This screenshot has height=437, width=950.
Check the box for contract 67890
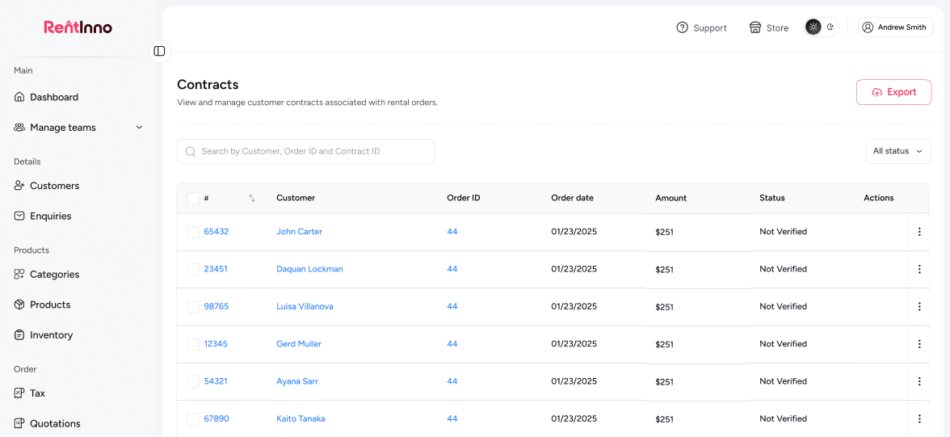[193, 419]
